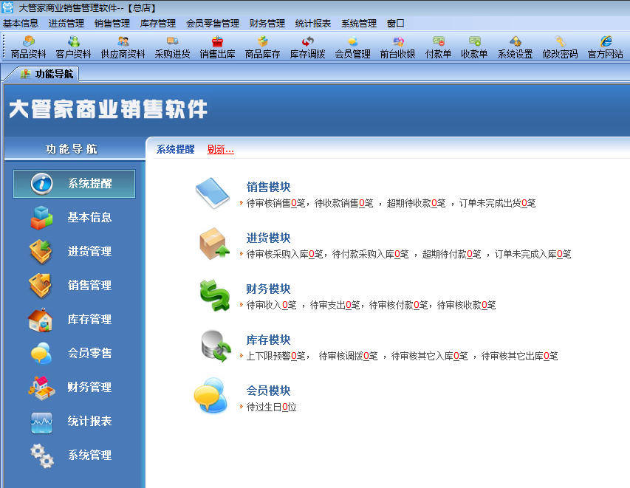This screenshot has width=630, height=488.
Task: Open 库存管理 in the navigation sidebar
Action: pos(74,320)
